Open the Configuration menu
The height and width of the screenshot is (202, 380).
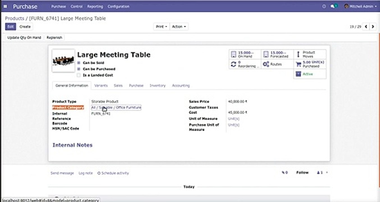click(118, 6)
